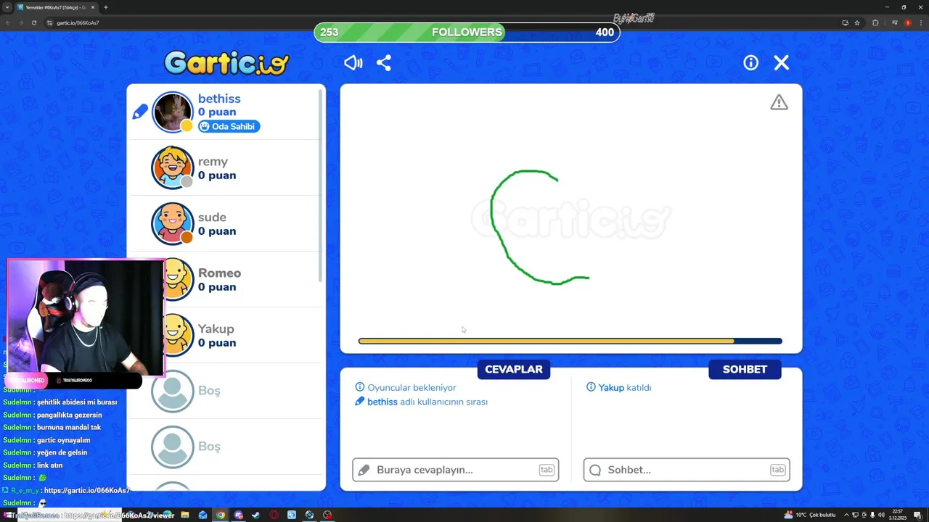929x522 pixels.
Task: Click player name 'bethiss'
Action: click(x=219, y=99)
